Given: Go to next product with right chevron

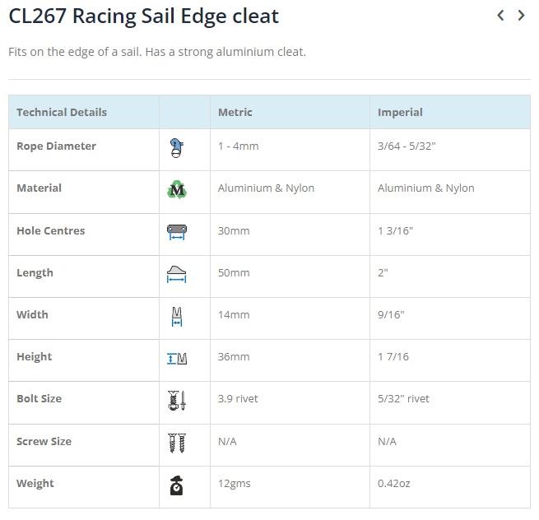Looking at the screenshot, I should 521,15.
